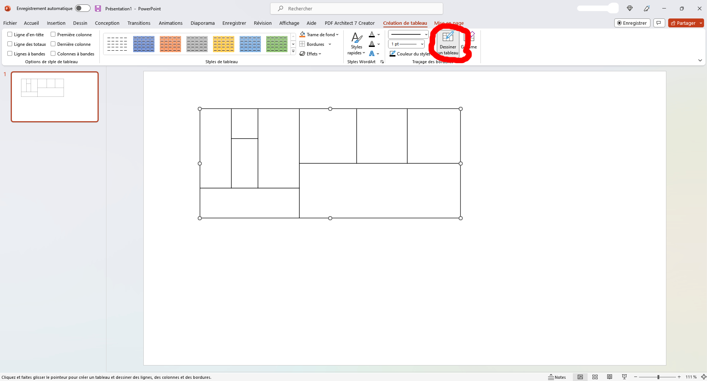Viewport: 707px width, 381px height.
Task: Enable the Ligne d'en-tête option
Action: pos(10,34)
